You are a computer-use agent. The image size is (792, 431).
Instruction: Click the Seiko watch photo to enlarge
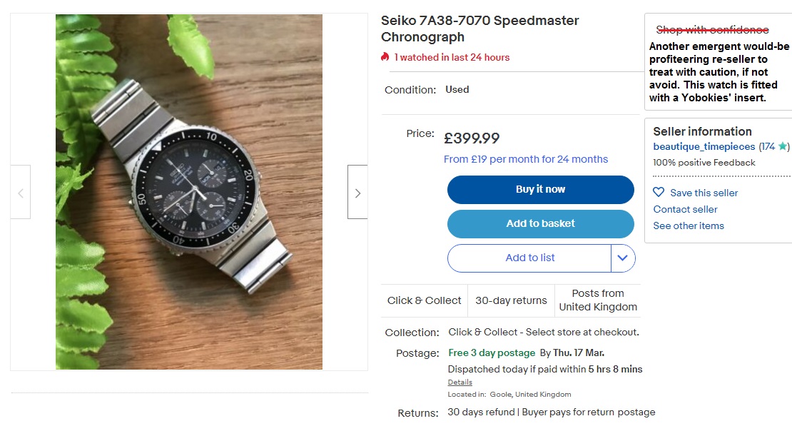[x=188, y=191]
